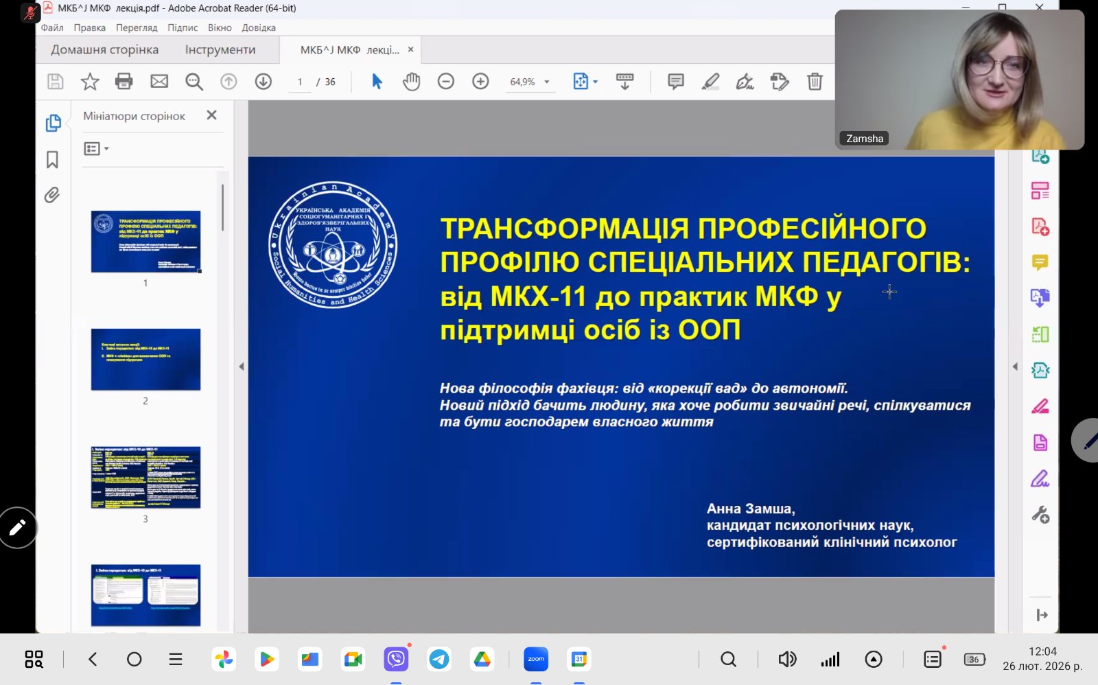Add a sticky note comment tool
Image resolution: width=1098 pixels, height=685 pixels.
[676, 82]
